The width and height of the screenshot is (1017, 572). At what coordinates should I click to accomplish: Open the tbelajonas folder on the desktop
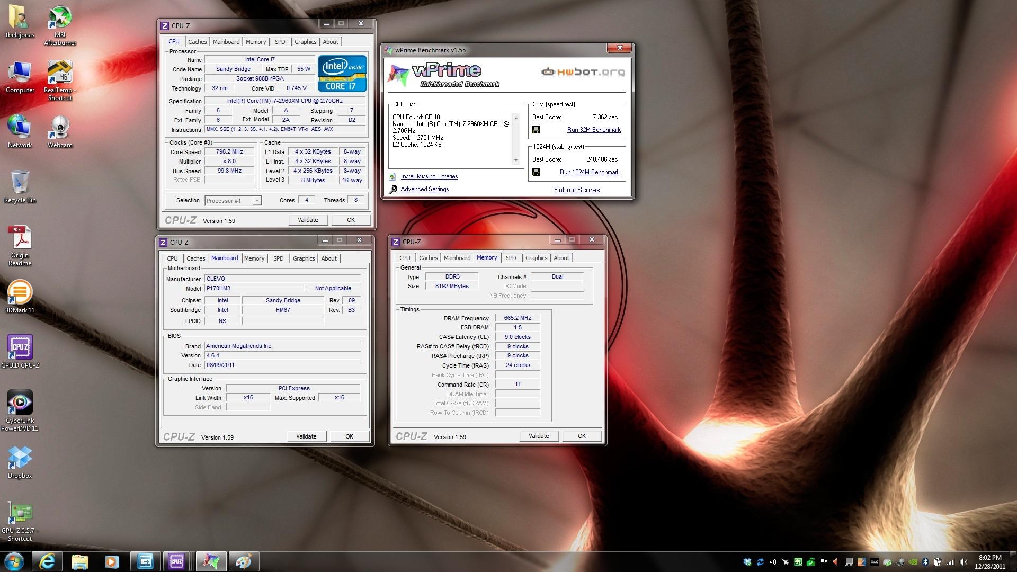point(20,22)
